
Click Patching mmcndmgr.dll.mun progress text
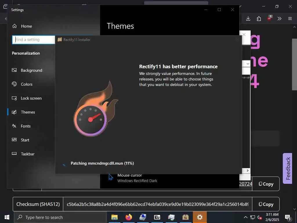click(102, 163)
